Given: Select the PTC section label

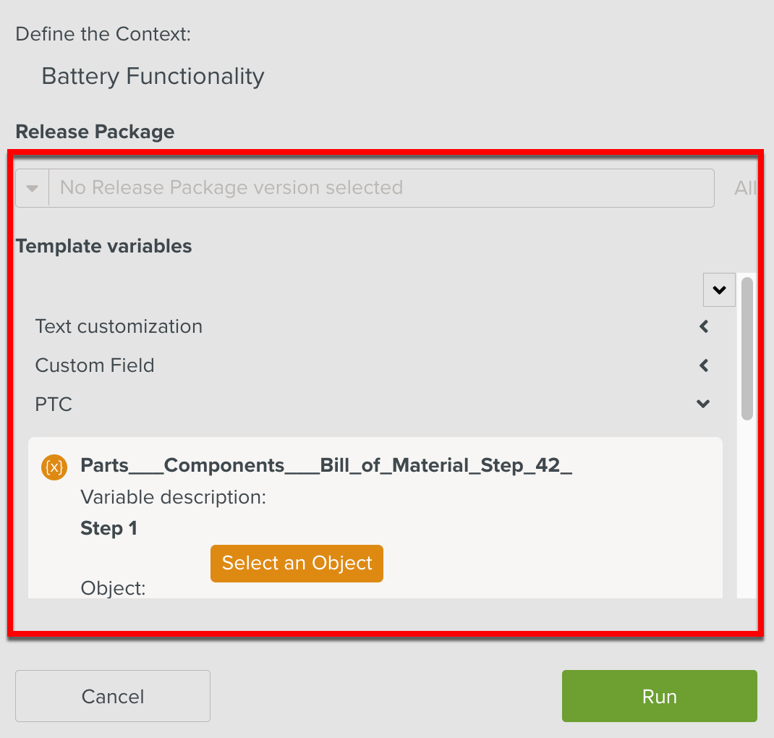Looking at the screenshot, I should pyautogui.click(x=54, y=404).
